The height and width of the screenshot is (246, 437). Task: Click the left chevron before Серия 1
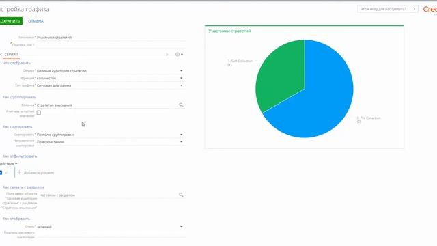pyautogui.click(x=1, y=55)
